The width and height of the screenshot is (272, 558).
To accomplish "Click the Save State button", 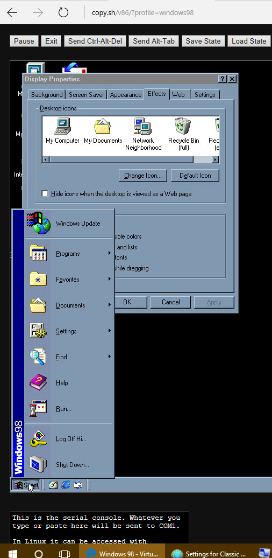I will [x=203, y=41].
